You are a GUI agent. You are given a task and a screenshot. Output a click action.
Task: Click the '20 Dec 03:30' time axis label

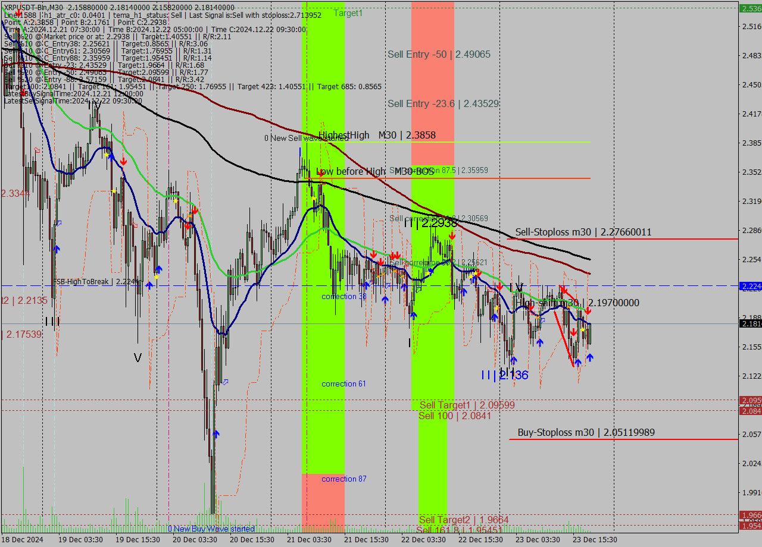click(x=195, y=540)
